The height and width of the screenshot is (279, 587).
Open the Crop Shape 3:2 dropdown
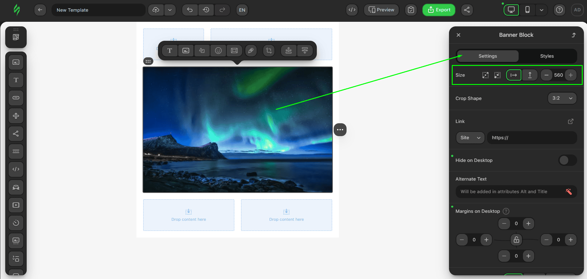(562, 98)
